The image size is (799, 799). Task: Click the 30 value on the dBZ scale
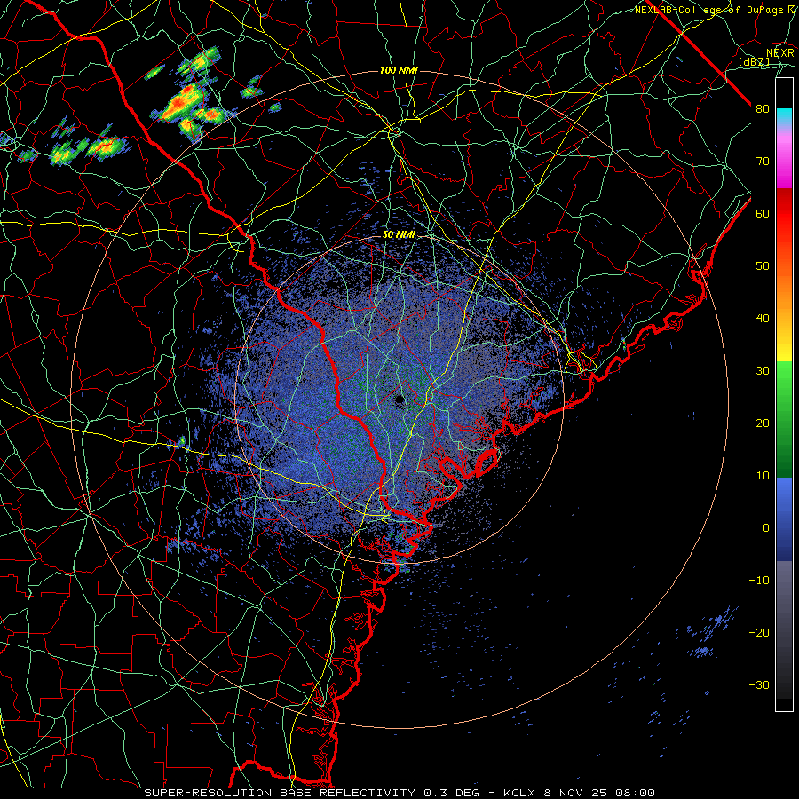pyautogui.click(x=763, y=370)
